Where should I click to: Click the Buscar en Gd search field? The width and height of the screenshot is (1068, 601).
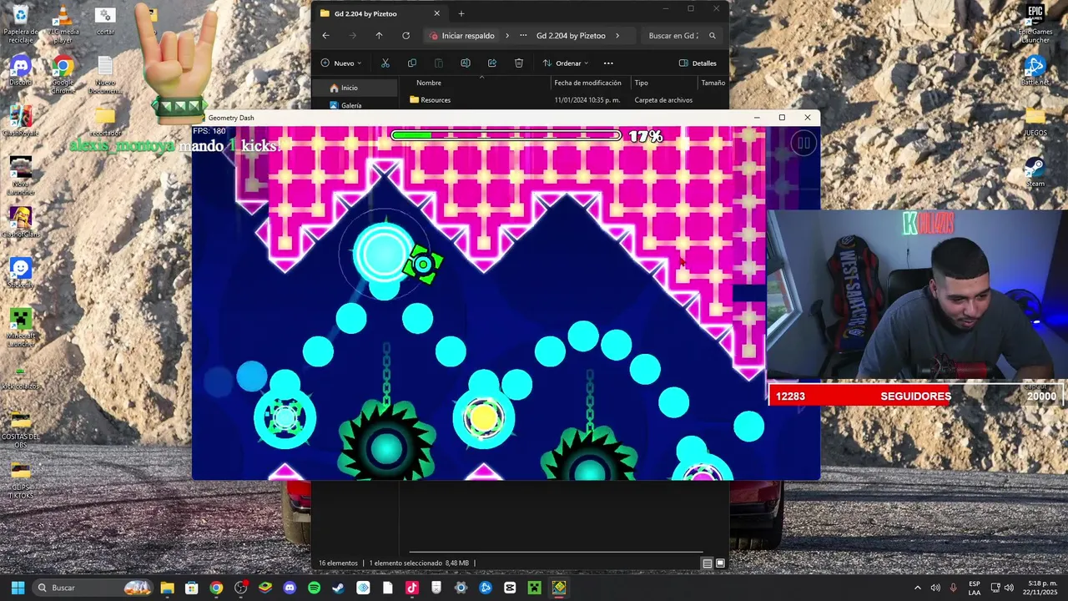pos(682,36)
